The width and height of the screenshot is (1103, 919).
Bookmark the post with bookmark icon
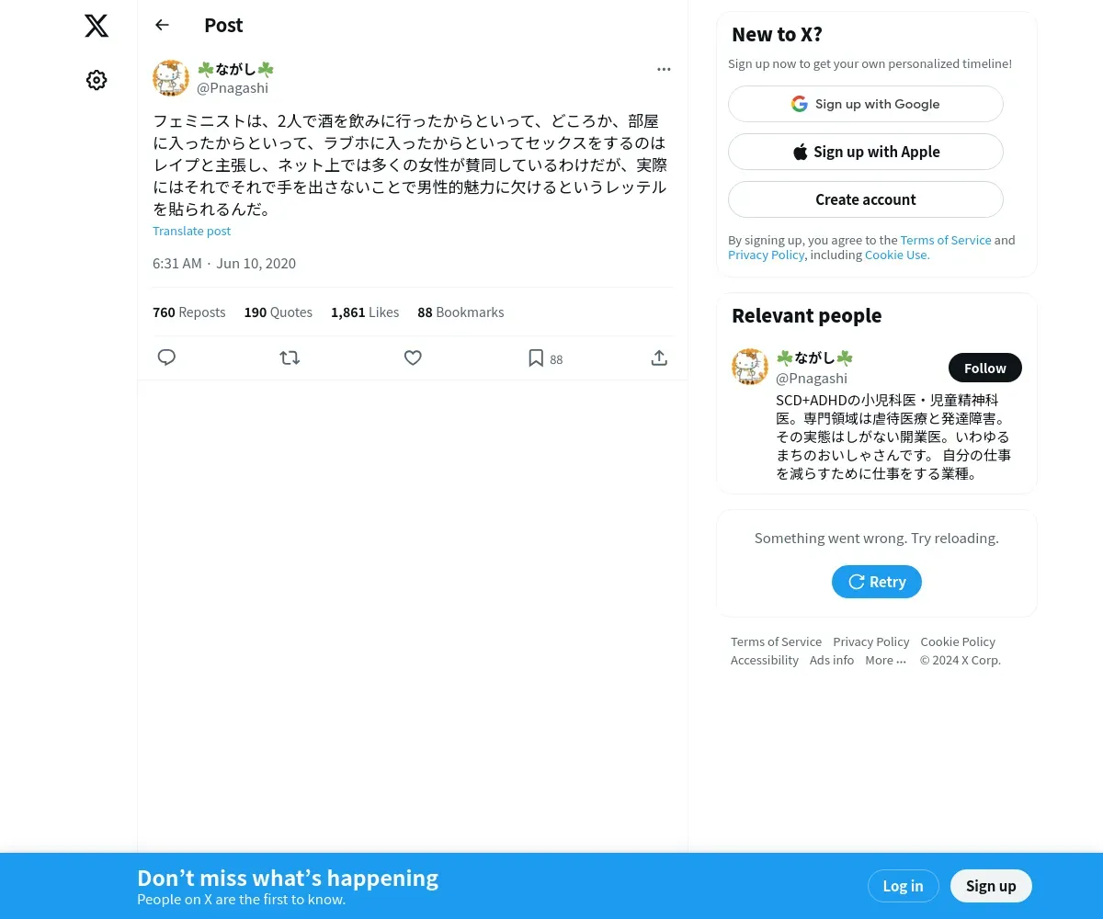(x=536, y=357)
